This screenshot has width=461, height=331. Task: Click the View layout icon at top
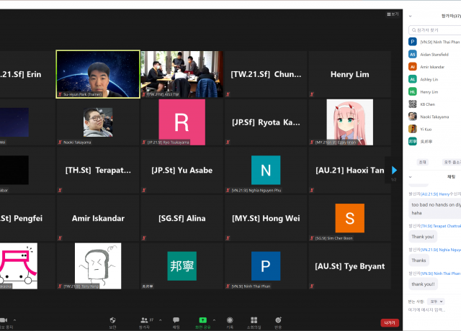pyautogui.click(x=391, y=14)
